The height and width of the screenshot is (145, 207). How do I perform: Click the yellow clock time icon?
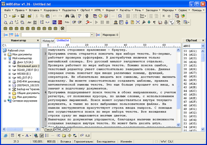coord(100,16)
